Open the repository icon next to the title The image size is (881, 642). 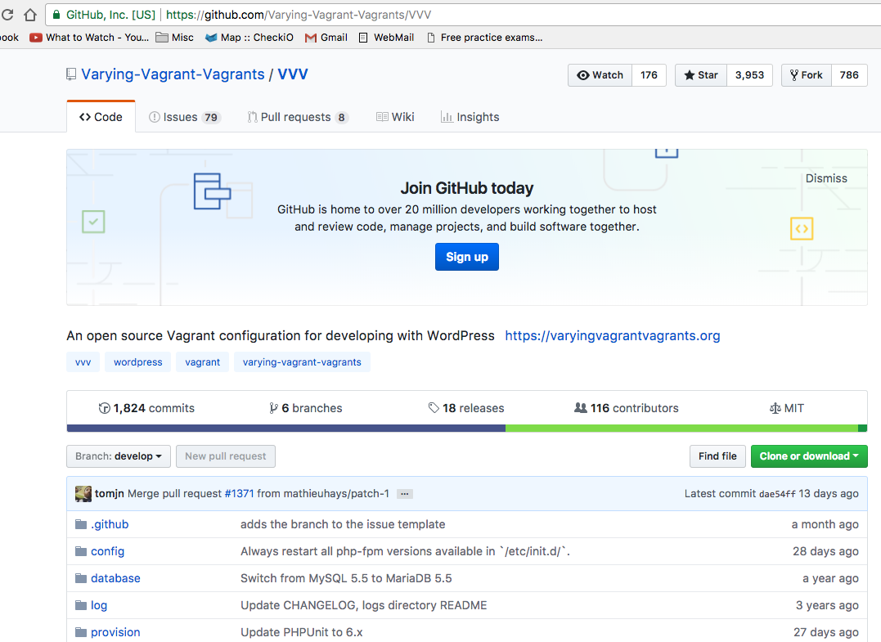point(71,74)
